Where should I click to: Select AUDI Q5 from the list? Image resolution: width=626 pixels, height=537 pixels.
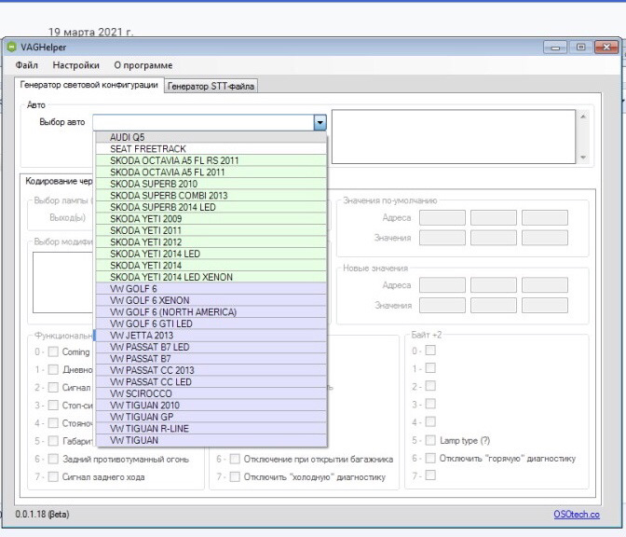tap(211, 137)
